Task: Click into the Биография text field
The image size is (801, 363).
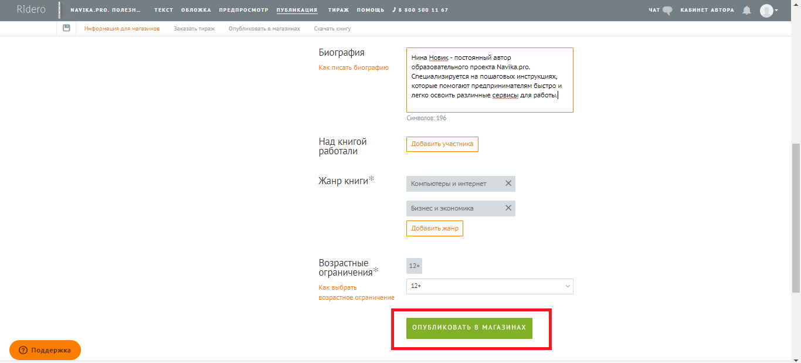Action: (x=490, y=80)
